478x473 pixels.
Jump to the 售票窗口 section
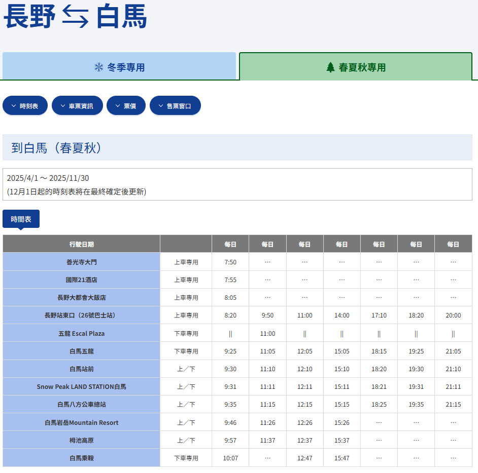coord(175,106)
